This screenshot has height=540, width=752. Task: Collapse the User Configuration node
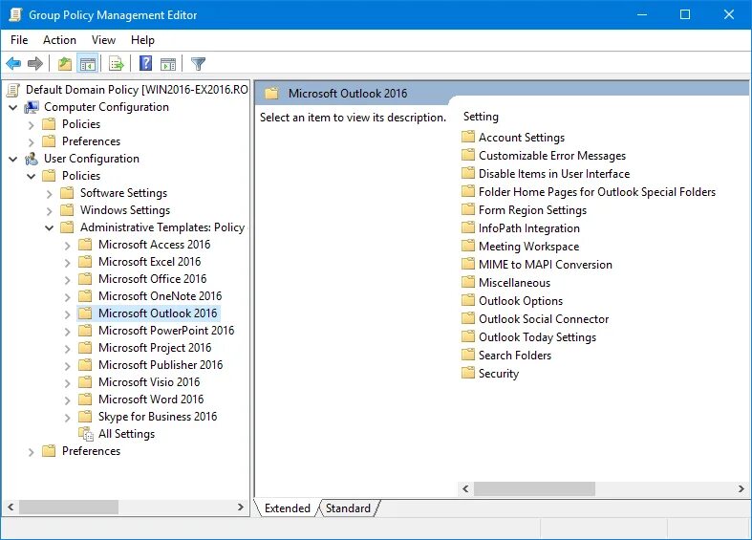click(x=13, y=160)
